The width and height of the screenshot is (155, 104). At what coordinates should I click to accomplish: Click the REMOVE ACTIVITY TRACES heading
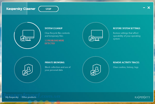click(126, 62)
